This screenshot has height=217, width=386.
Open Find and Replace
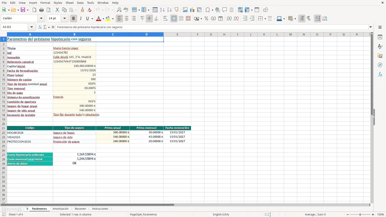coord(119,10)
